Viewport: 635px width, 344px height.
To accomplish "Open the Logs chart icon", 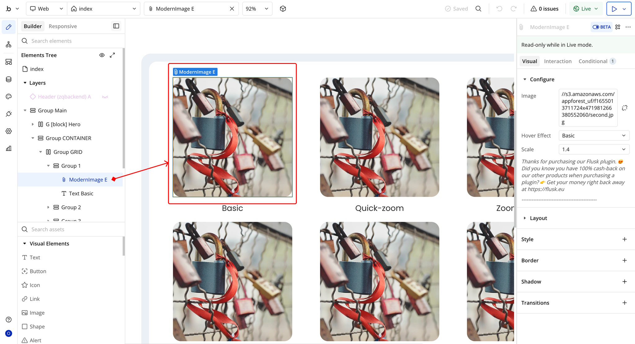I will 9,148.
